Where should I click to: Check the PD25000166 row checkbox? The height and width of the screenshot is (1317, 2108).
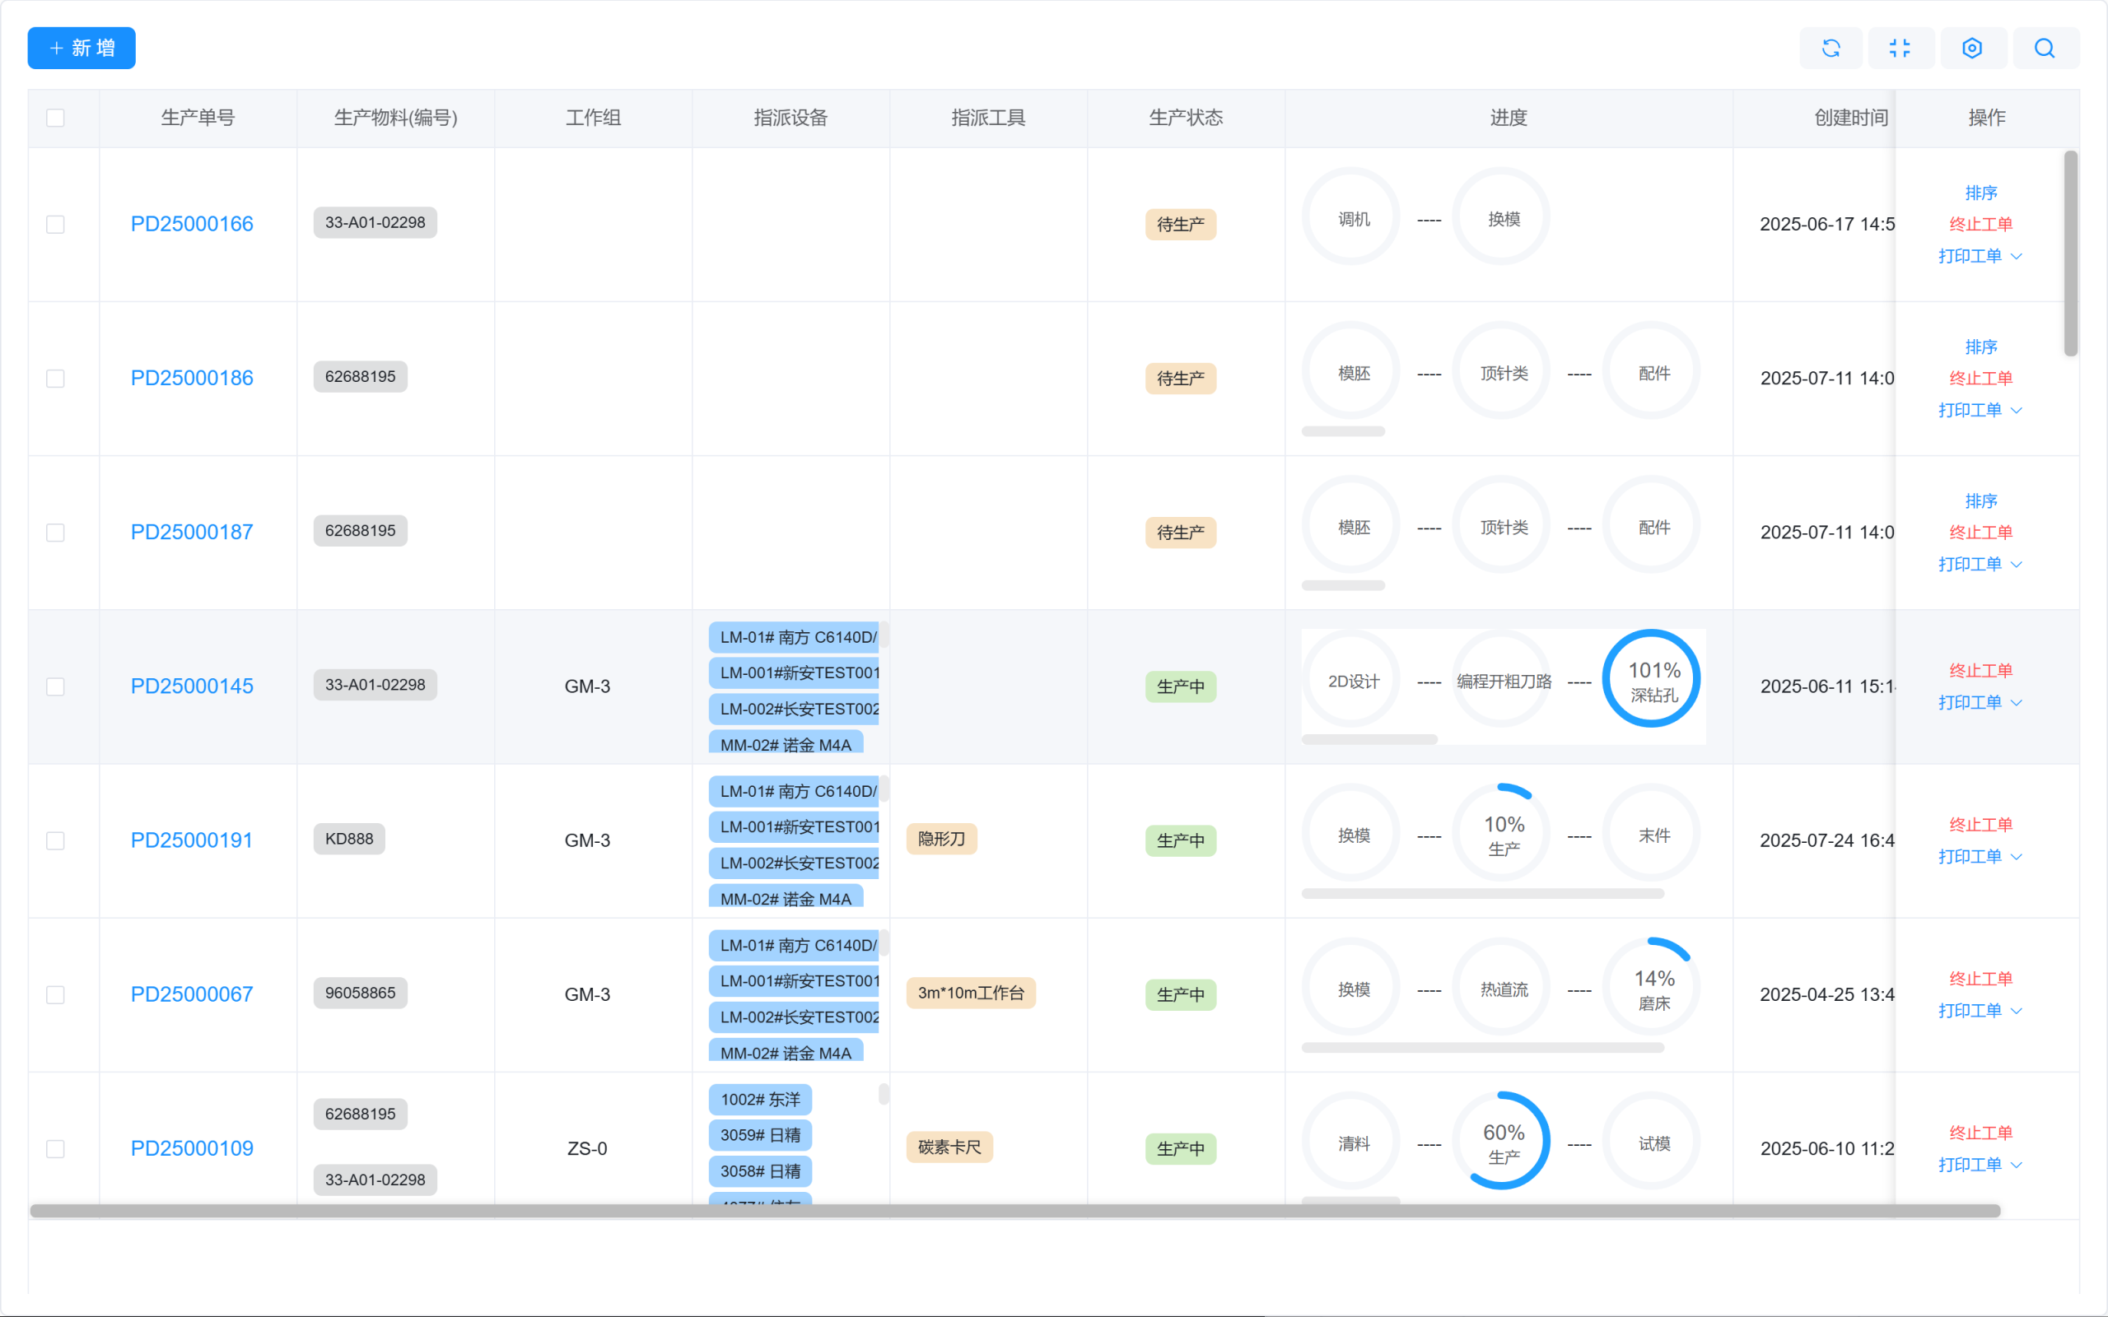click(56, 224)
